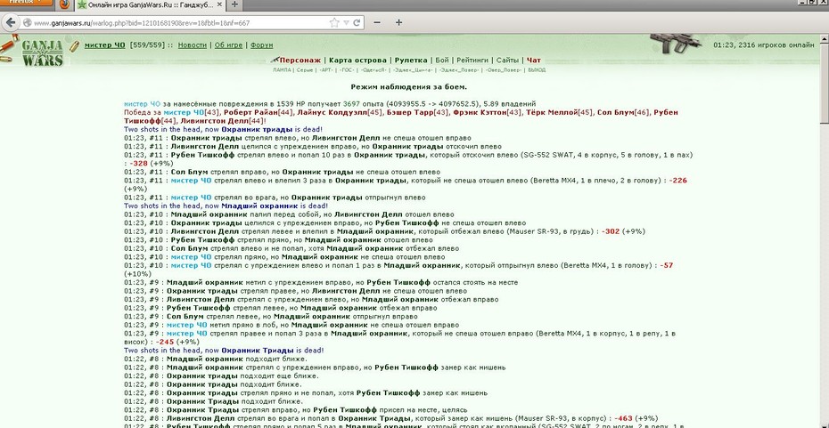The width and height of the screenshot is (829, 428).
Task: Open Фрэнк Кэттон in victory line
Action: point(480,112)
